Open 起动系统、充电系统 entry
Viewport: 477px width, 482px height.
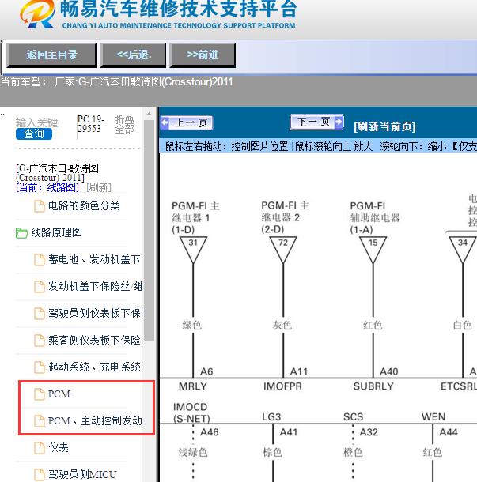[x=94, y=367]
